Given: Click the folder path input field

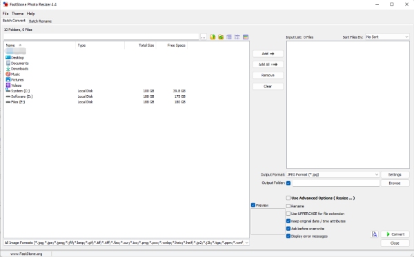Looking at the screenshot, I should pos(101,37).
